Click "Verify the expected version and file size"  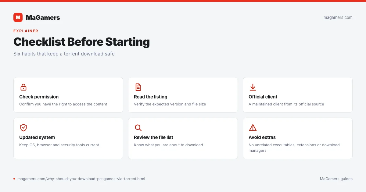point(170,104)
